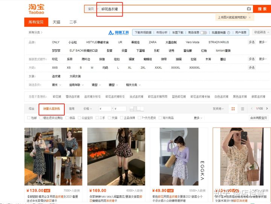Go to the next results page
271x204 pixels.
[x=267, y=108]
